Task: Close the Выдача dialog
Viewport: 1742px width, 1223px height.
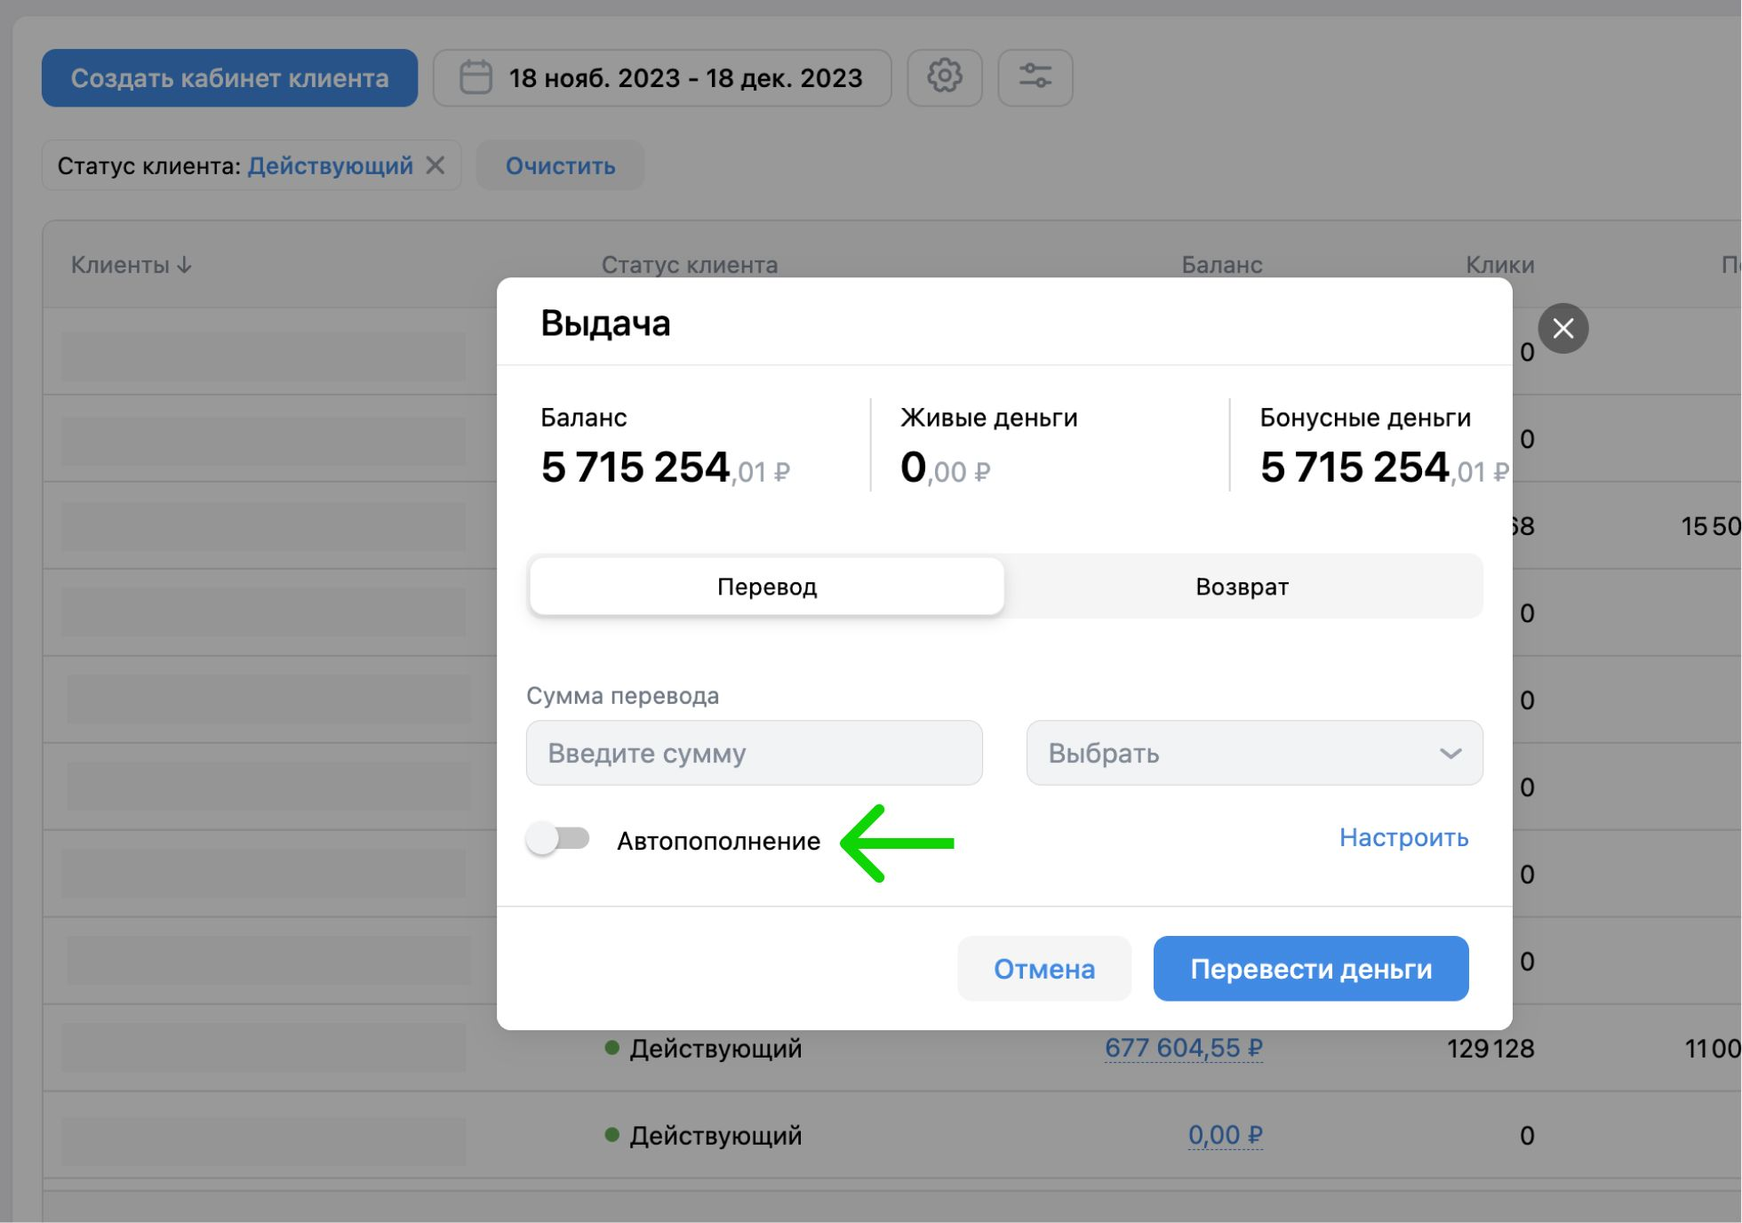Action: pos(1562,328)
